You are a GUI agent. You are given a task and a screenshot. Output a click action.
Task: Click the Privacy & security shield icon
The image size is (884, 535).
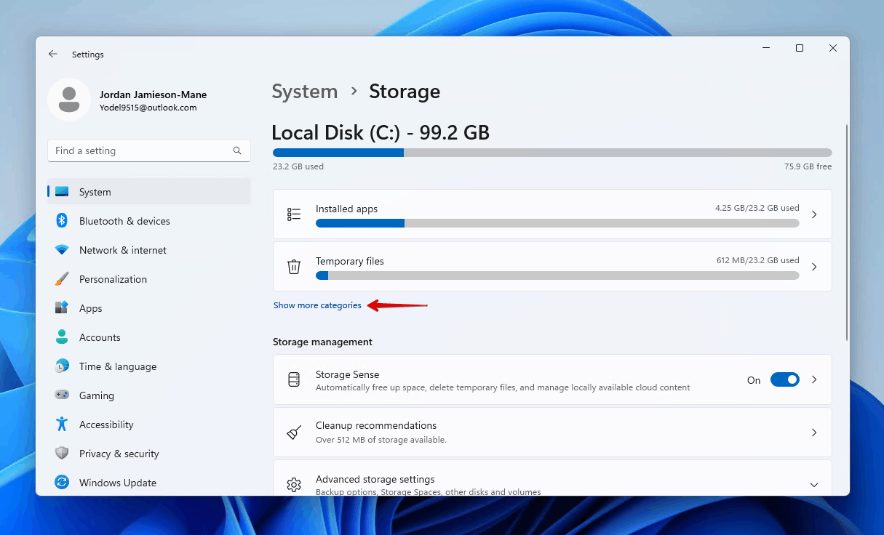62,454
